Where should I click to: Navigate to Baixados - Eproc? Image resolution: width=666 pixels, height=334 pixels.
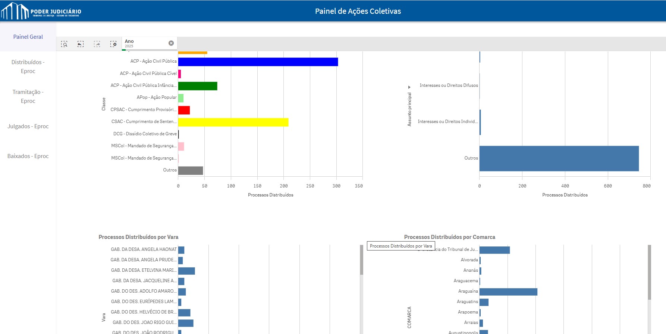28,156
